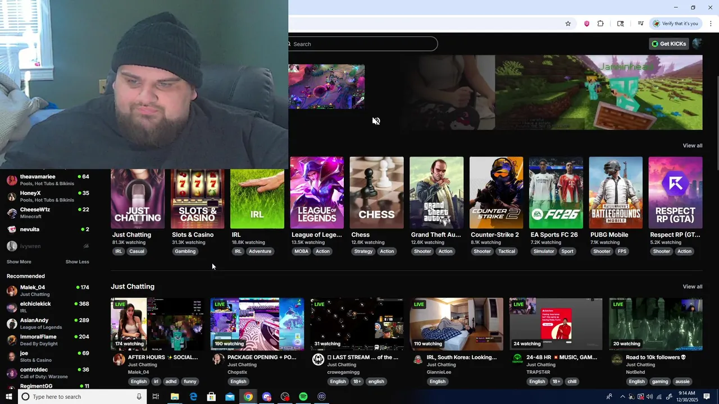The width and height of the screenshot is (719, 404).
Task: Open joe recommended channel avatar
Action: pyautogui.click(x=12, y=356)
